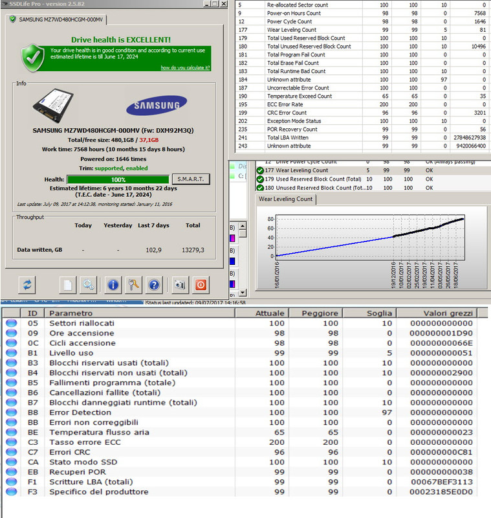Select the Wear Leveling Count graph tab

[286, 199]
